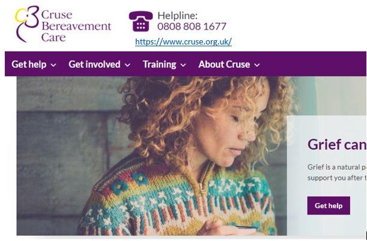Click the purple telephone helpline icon

pos(141,21)
